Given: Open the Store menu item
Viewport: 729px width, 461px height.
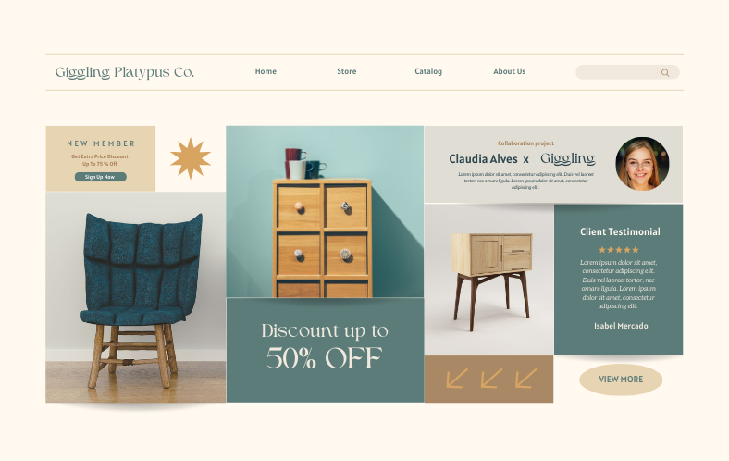Looking at the screenshot, I should 346,71.
